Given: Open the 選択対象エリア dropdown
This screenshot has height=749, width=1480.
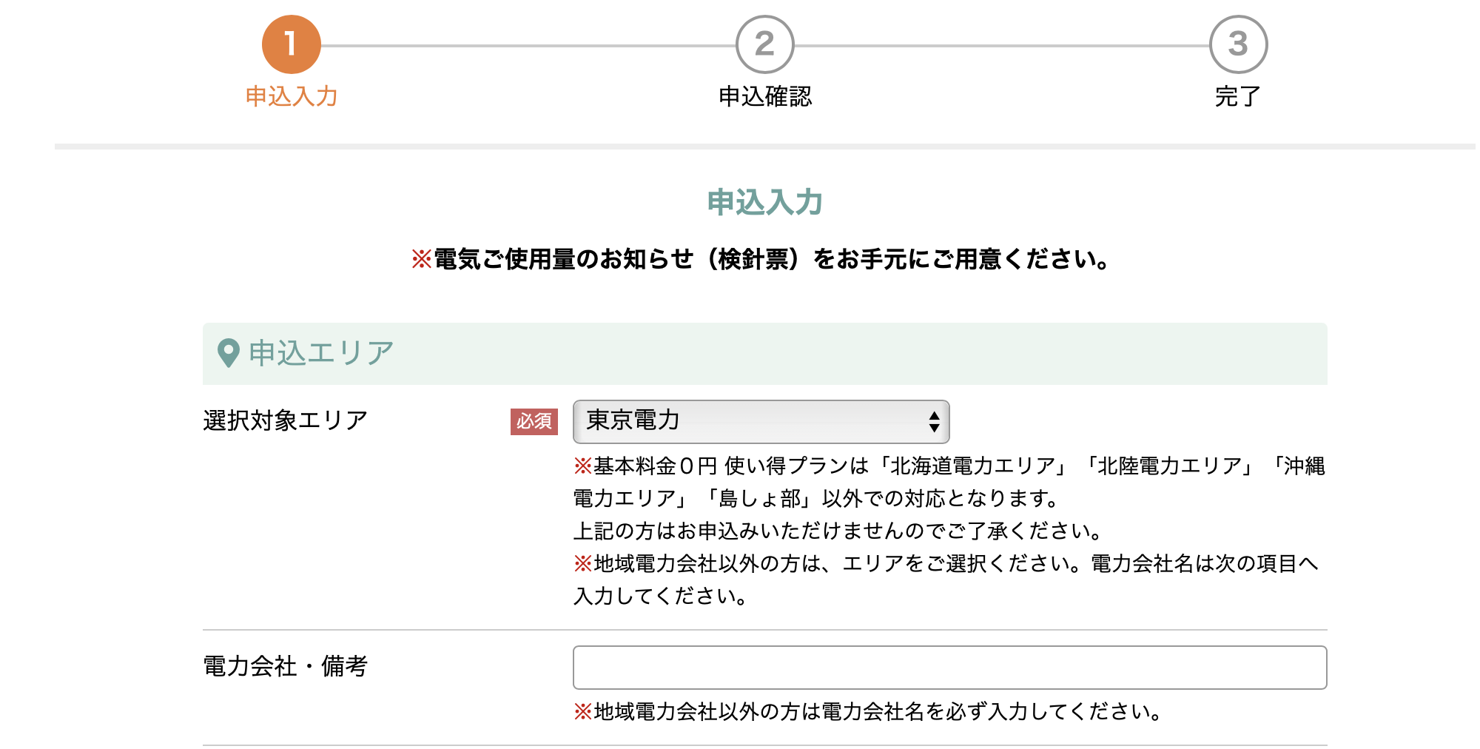Looking at the screenshot, I should [x=761, y=420].
